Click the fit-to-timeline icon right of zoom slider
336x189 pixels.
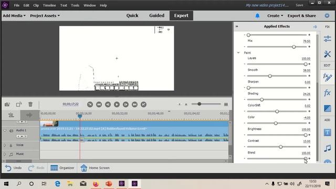pos(226,104)
